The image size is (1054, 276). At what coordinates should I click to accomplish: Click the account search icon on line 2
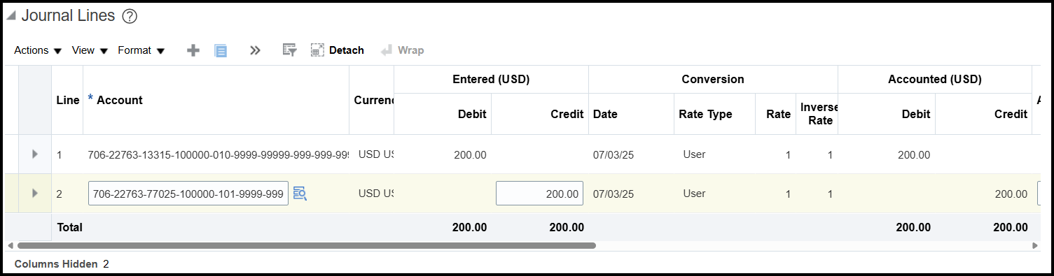(x=300, y=194)
